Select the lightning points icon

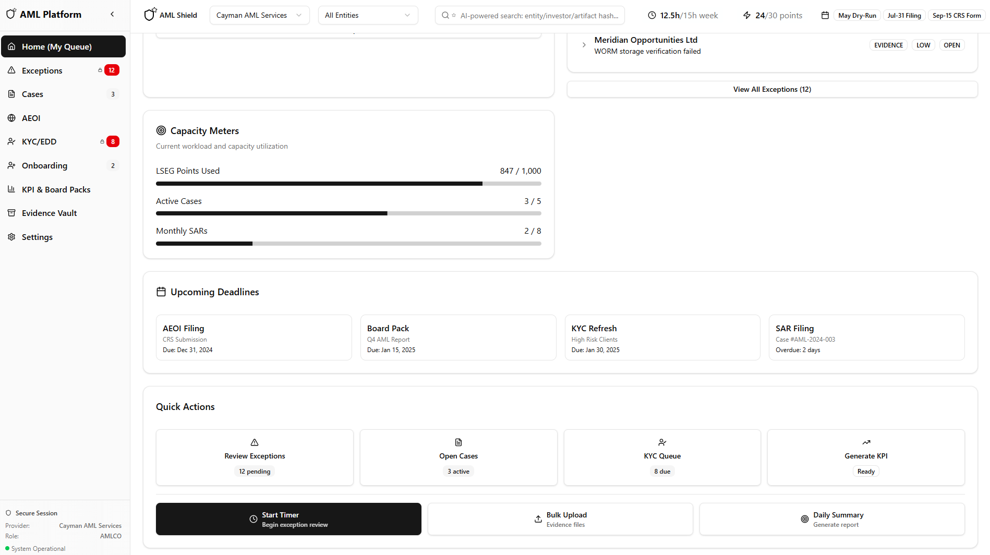click(746, 15)
